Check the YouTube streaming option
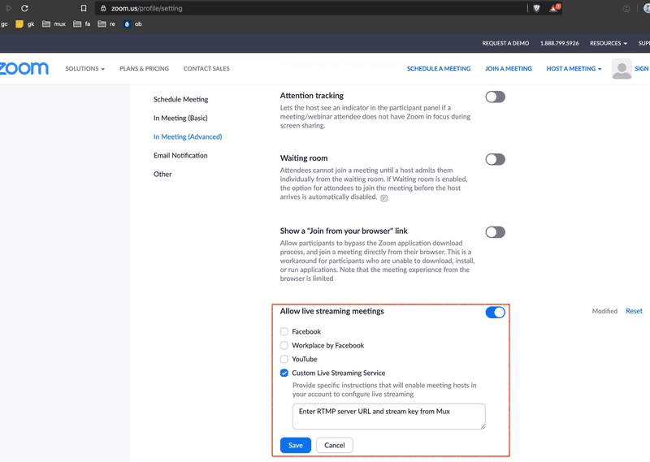Viewport: 650px width, 462px height. (284, 359)
